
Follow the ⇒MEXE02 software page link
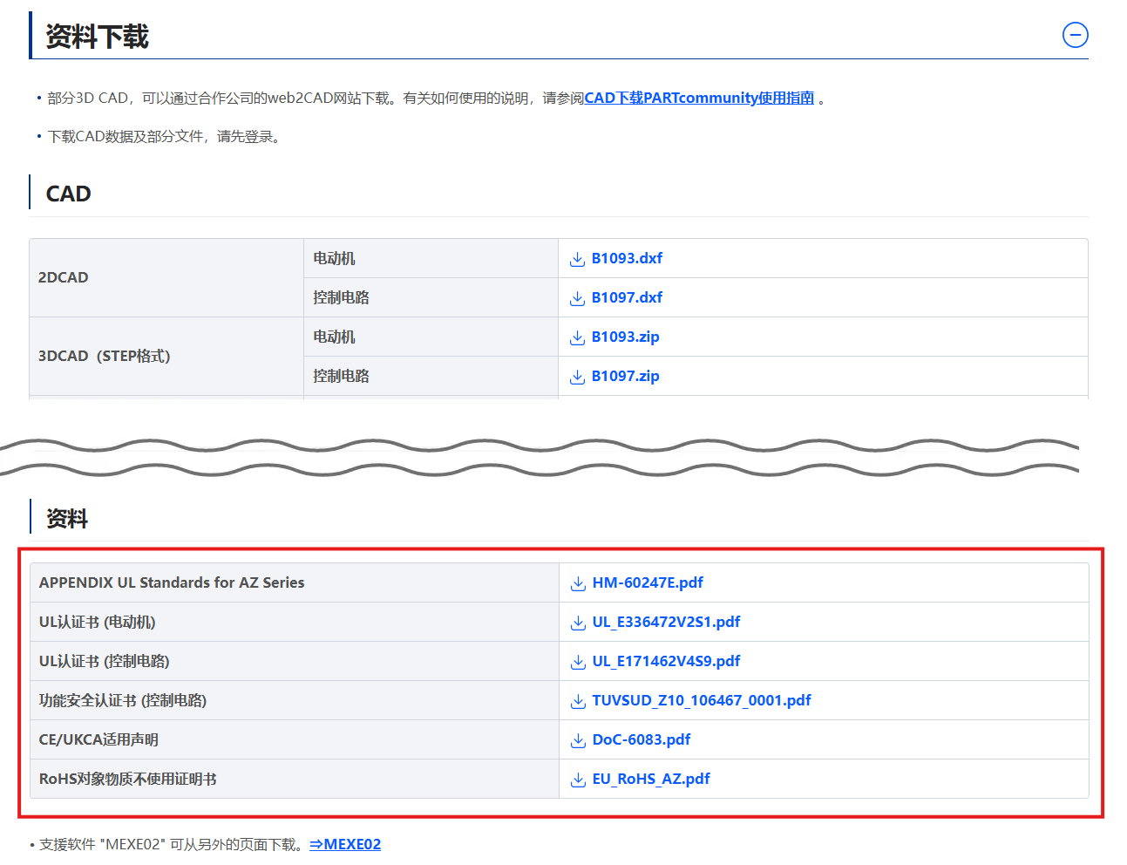pos(345,844)
